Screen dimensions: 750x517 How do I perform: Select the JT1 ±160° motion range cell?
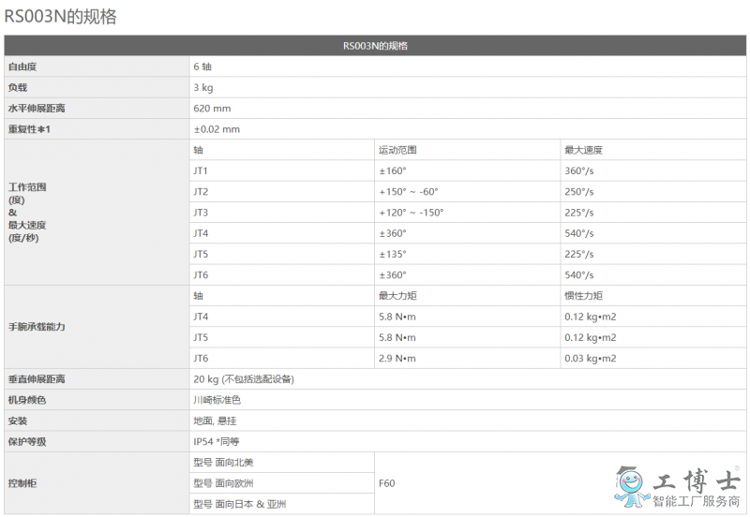click(x=393, y=170)
